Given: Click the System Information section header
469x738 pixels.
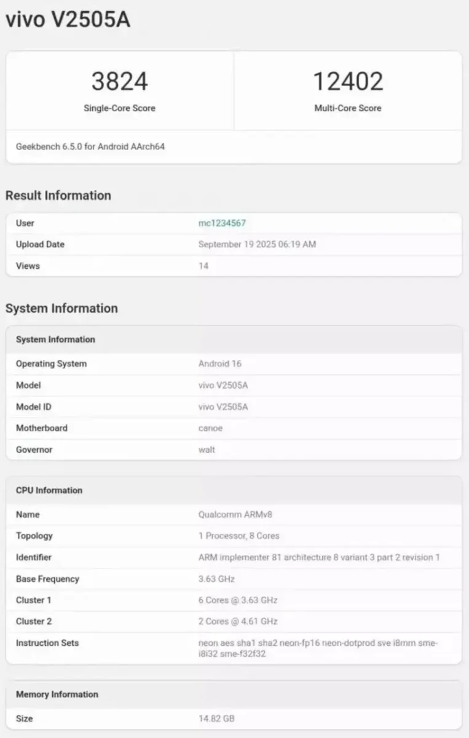Looking at the screenshot, I should [x=61, y=308].
